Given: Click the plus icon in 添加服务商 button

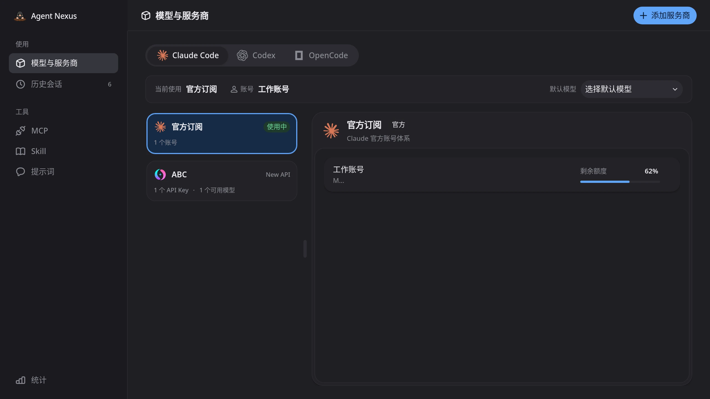Looking at the screenshot, I should click(x=643, y=16).
